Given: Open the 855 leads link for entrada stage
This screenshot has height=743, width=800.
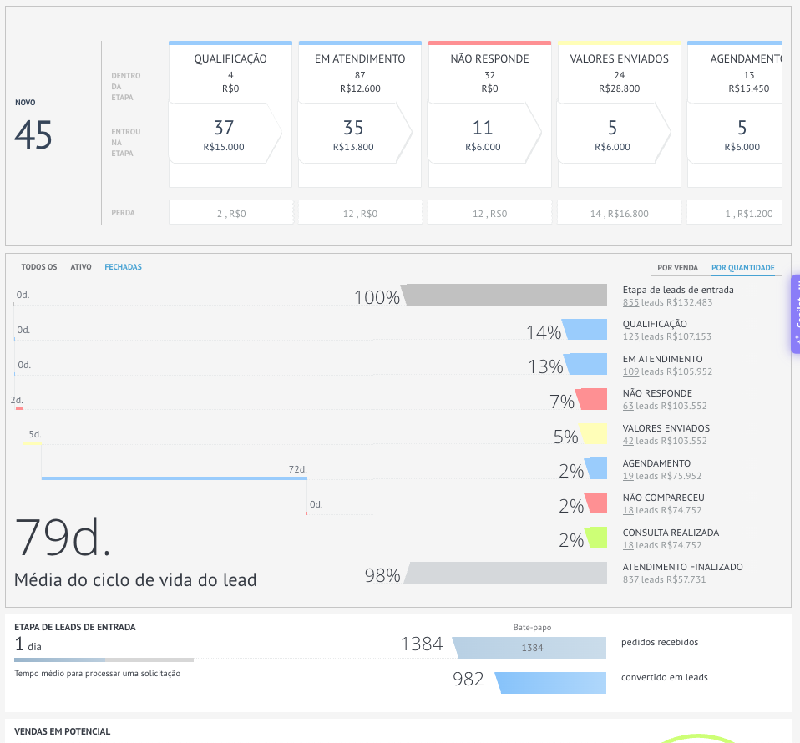Looking at the screenshot, I should (630, 302).
